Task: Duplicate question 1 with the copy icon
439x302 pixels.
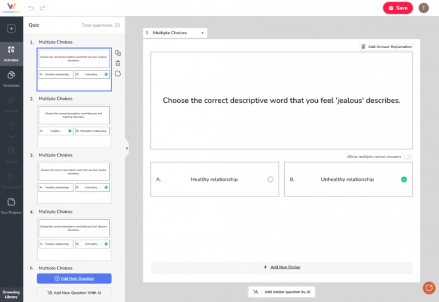Action: coord(118,53)
